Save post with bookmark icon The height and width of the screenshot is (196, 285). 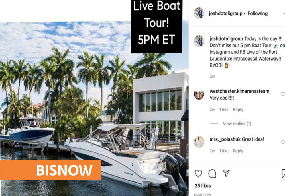pyautogui.click(x=283, y=174)
